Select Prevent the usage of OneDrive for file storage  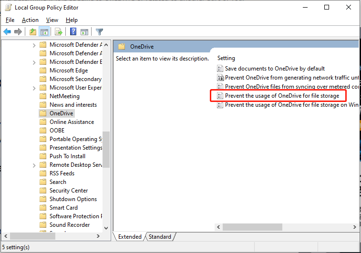click(x=282, y=96)
